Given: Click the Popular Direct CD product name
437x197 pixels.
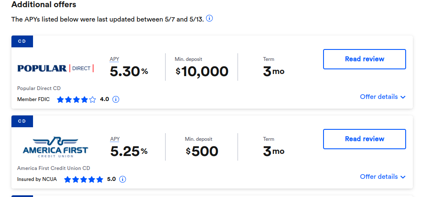Looking at the screenshot, I should coord(39,88).
